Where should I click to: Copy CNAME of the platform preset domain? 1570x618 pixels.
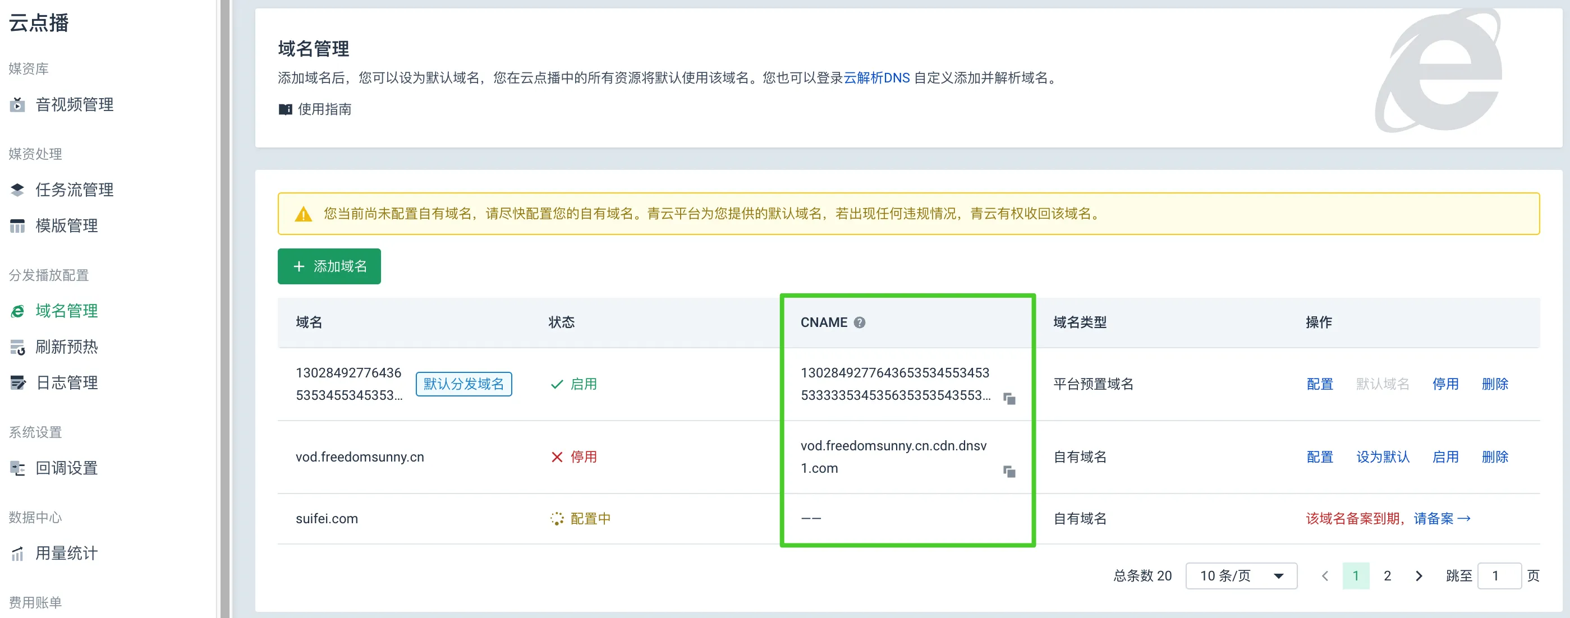pos(1009,399)
